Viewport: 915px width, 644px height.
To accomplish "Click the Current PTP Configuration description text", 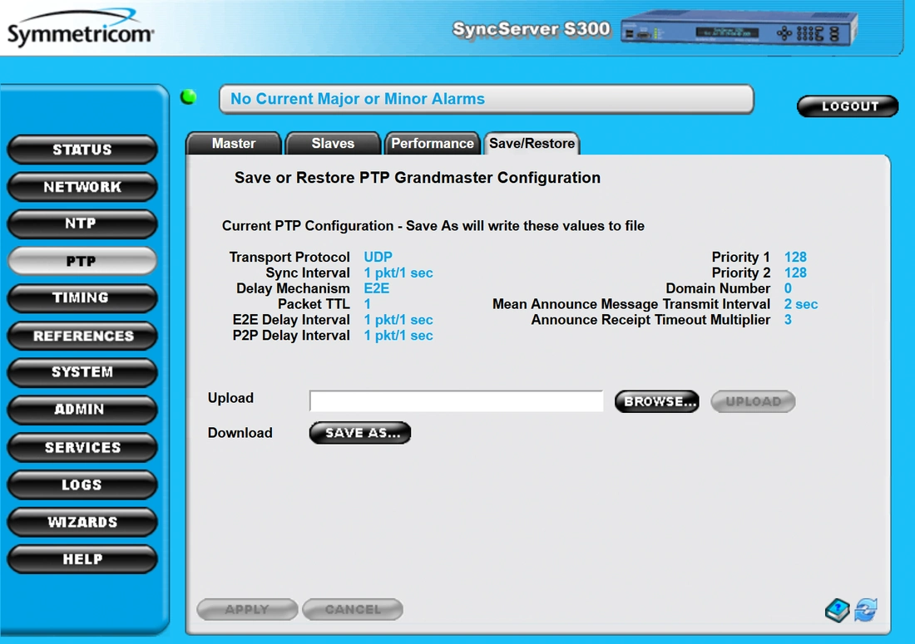I will tap(433, 226).
